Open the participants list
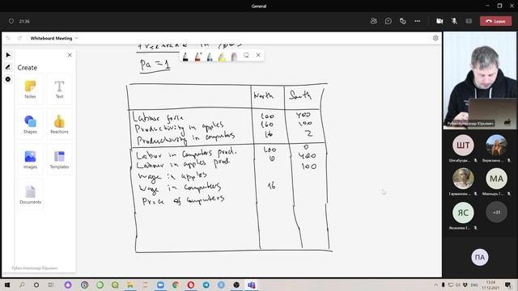Image resolution: width=518 pixels, height=291 pixels. pos(374,21)
